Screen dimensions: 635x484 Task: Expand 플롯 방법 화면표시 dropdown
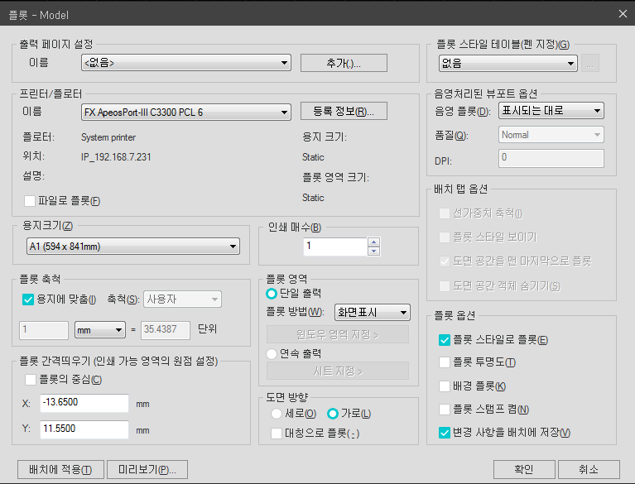click(372, 312)
